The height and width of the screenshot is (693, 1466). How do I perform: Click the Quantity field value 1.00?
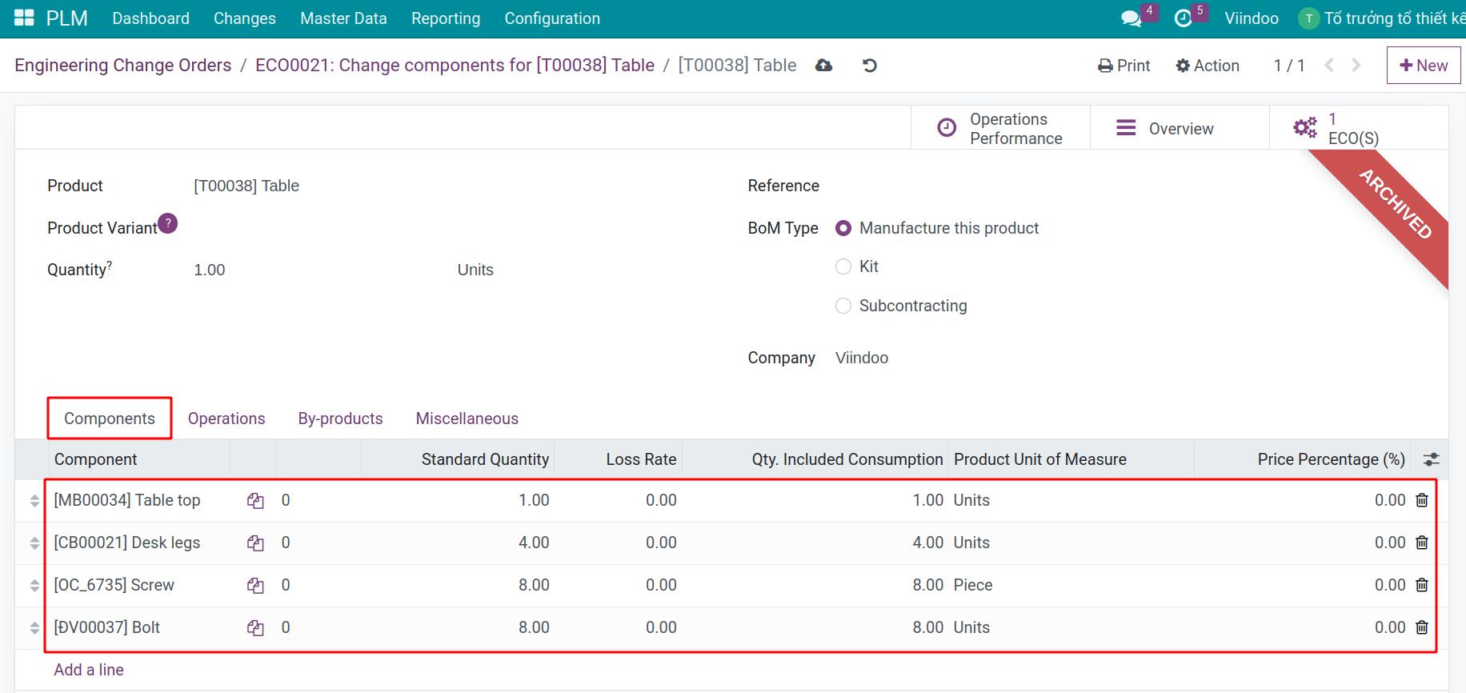(x=210, y=270)
